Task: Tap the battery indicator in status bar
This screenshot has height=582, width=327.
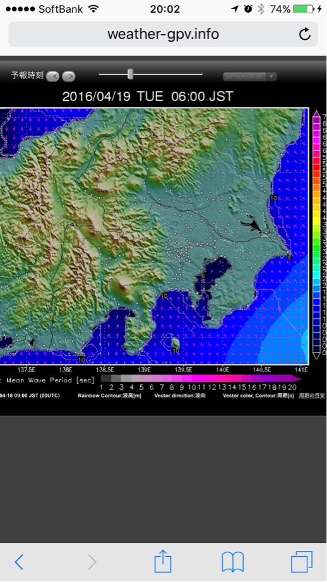Action: coord(303,9)
